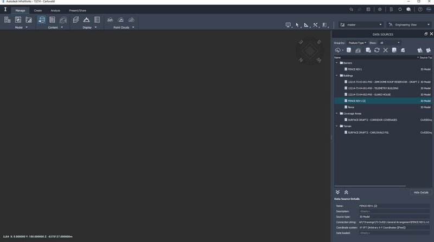Expand the Content group dropdown arrow
The width and height of the screenshot is (434, 242).
coord(62,28)
